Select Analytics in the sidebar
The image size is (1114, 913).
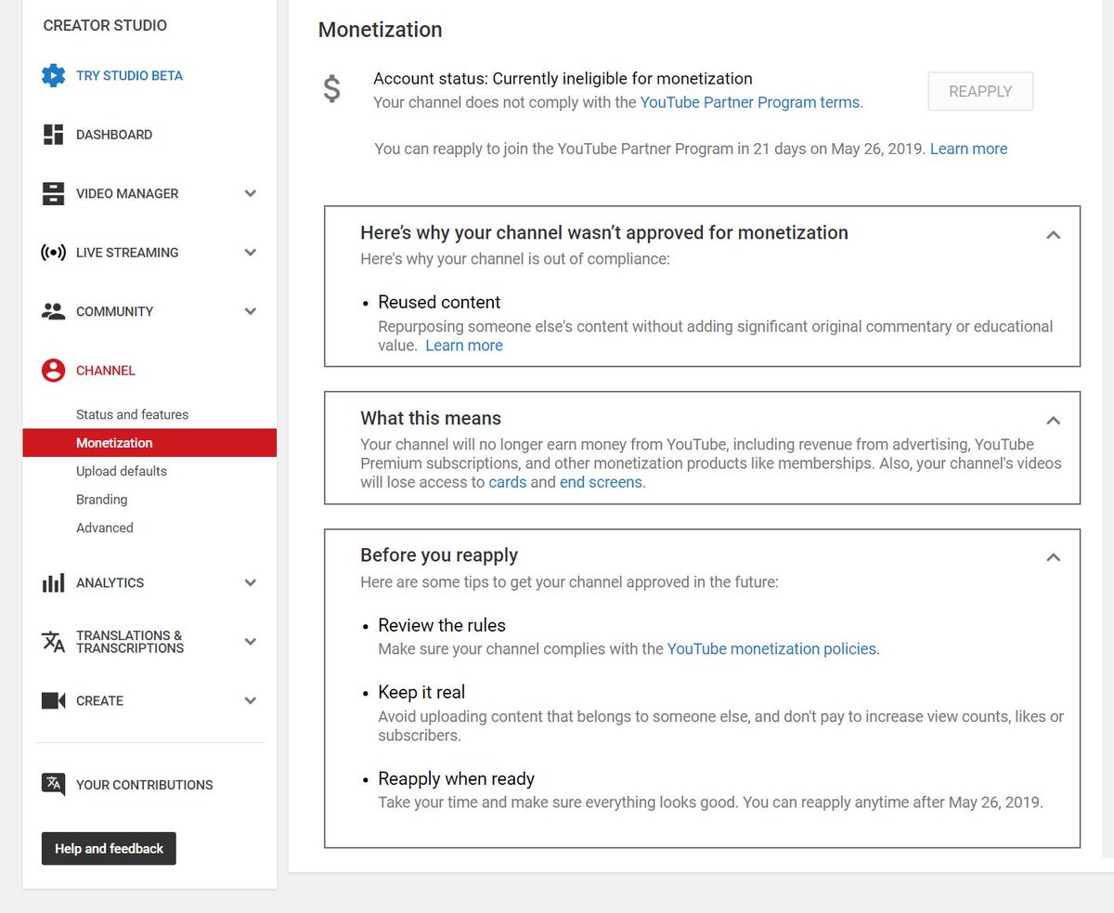[110, 583]
